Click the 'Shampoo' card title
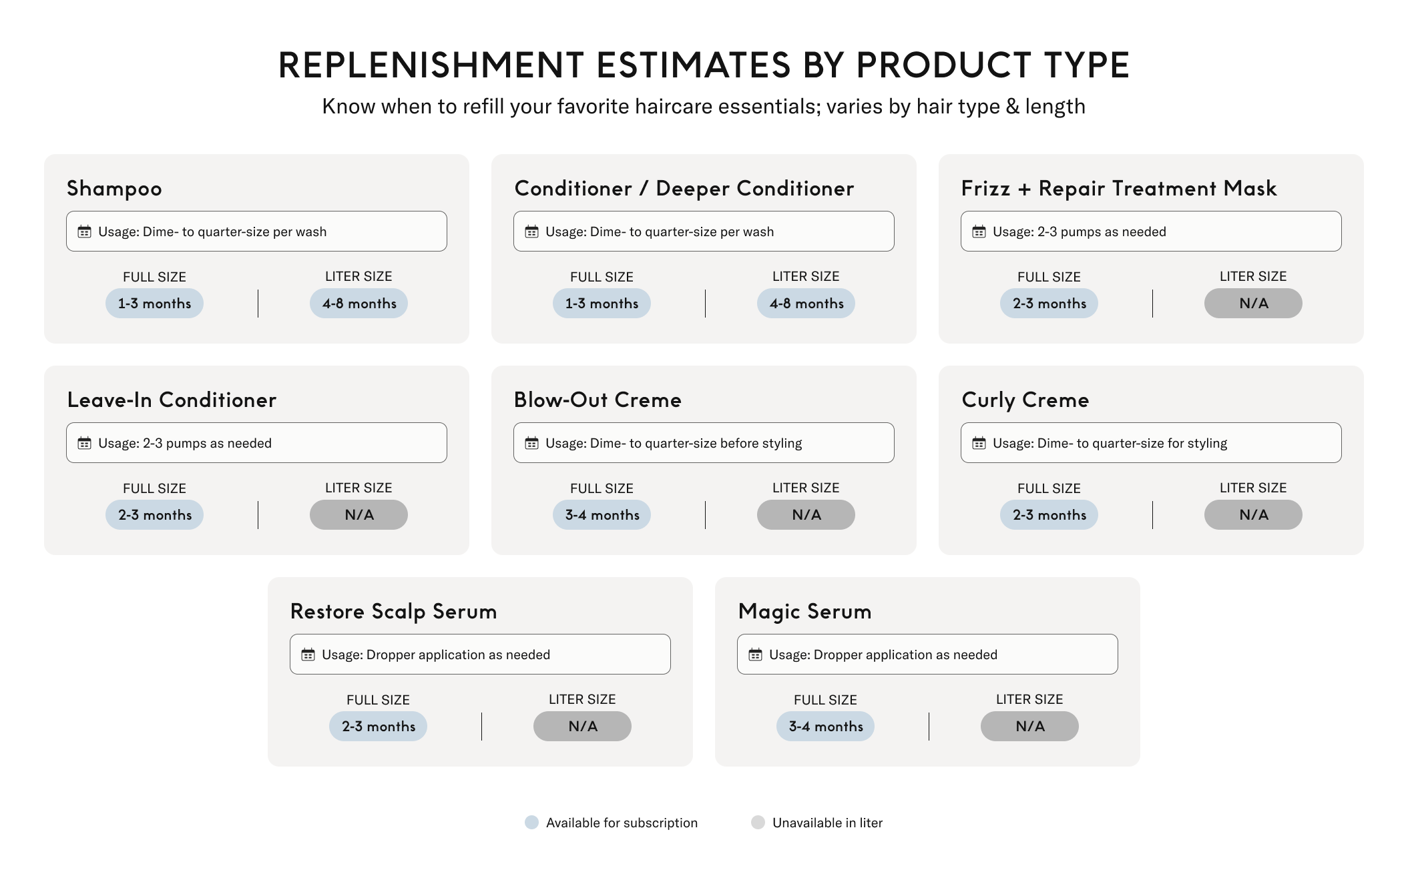1408x880 pixels. click(114, 189)
